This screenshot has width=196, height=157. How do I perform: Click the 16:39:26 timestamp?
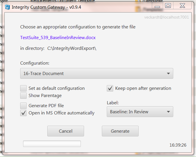(x=178, y=145)
